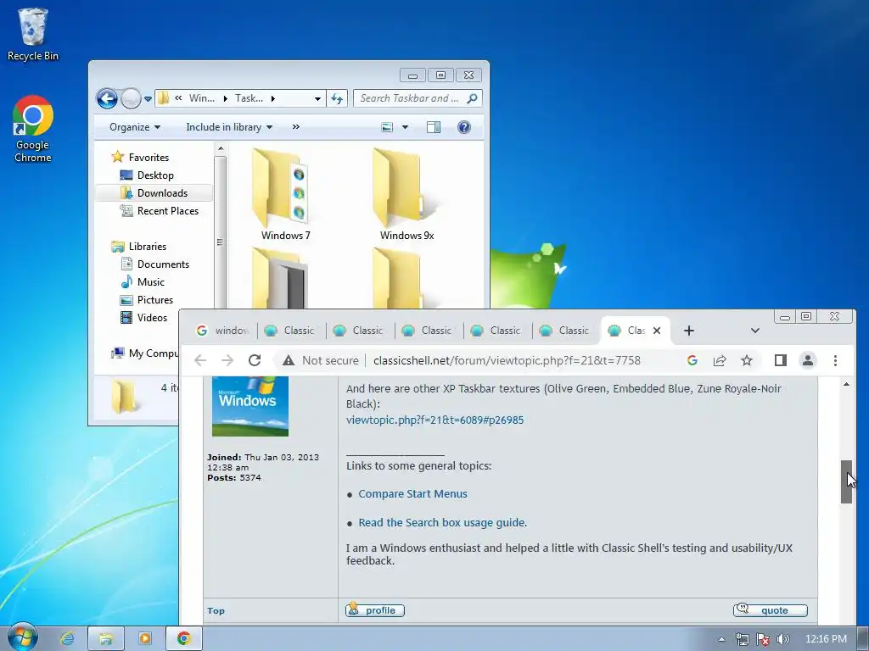Click the classicshell.net address bar URL
Viewport: 869px width, 651px height.
coord(507,360)
